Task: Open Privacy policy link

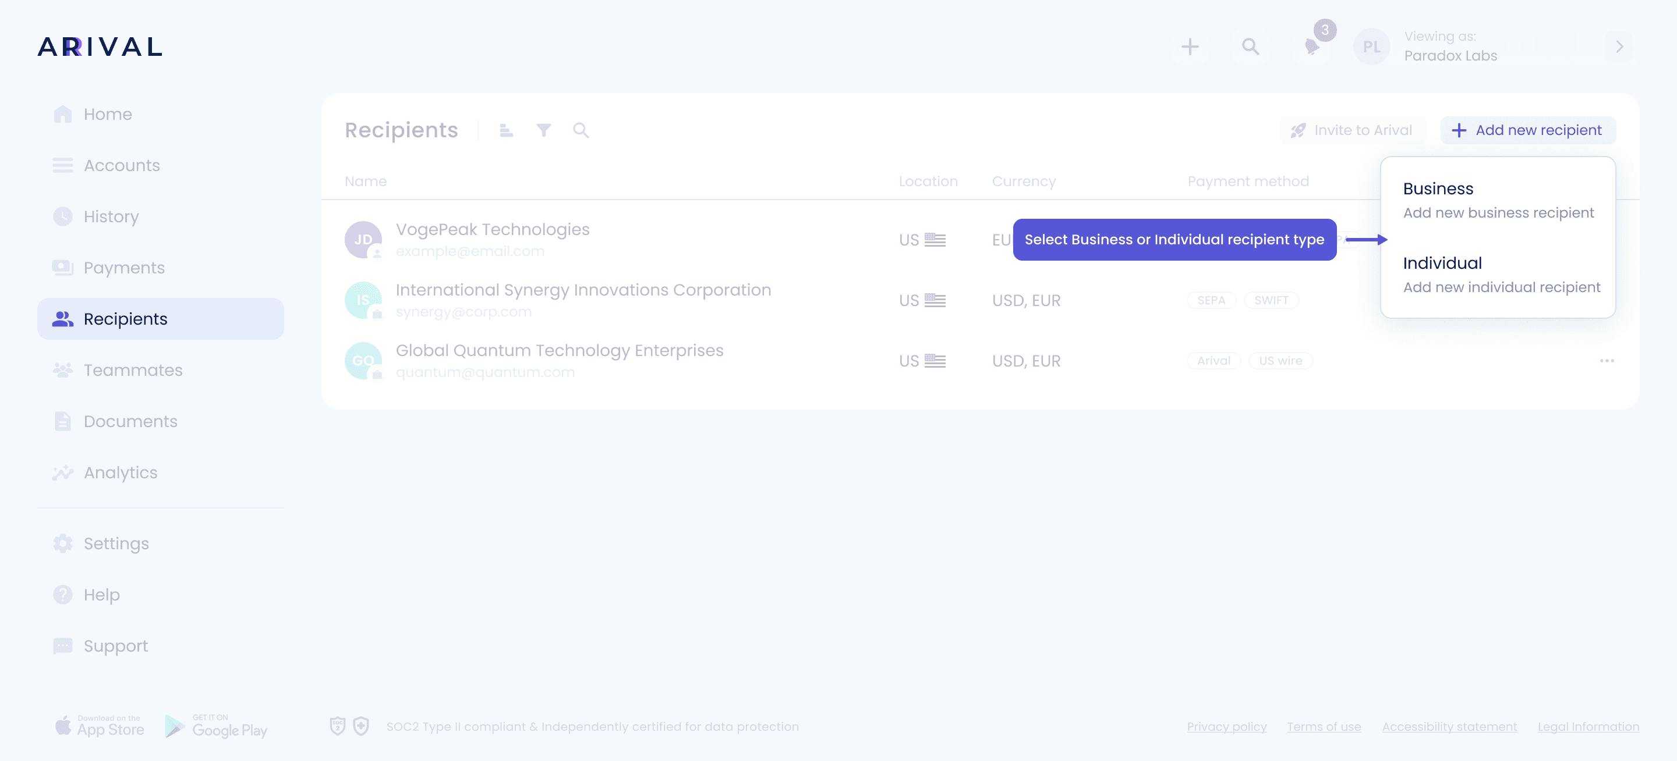Action: coord(1226,727)
